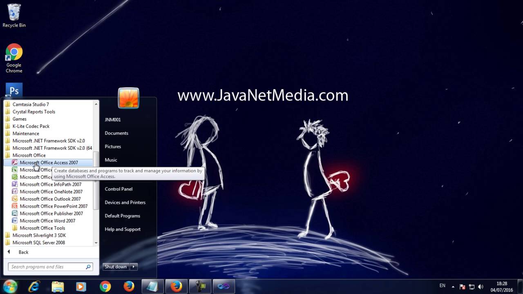
Task: Click the EN language indicator
Action: (443, 286)
